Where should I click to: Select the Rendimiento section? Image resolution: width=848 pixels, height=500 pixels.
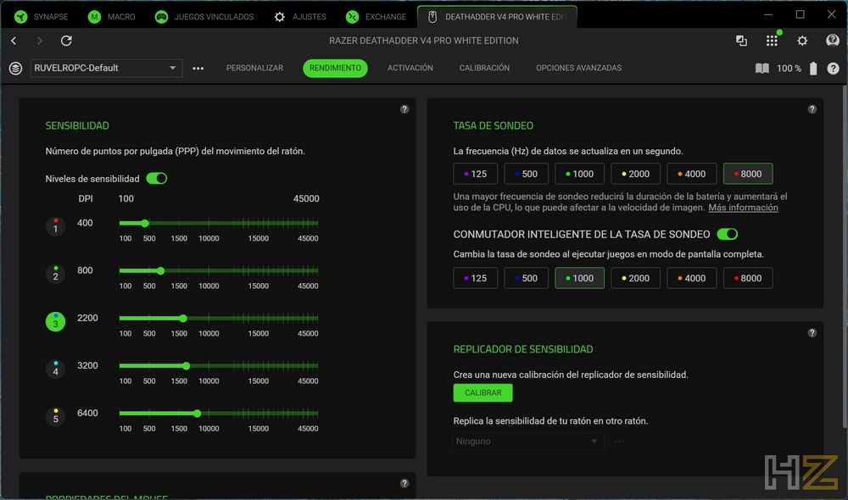click(x=335, y=68)
